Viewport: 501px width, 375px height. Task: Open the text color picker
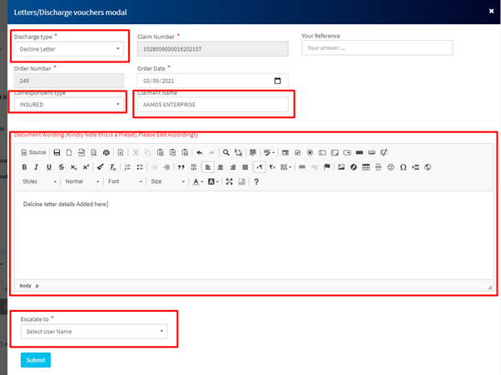[x=198, y=181]
